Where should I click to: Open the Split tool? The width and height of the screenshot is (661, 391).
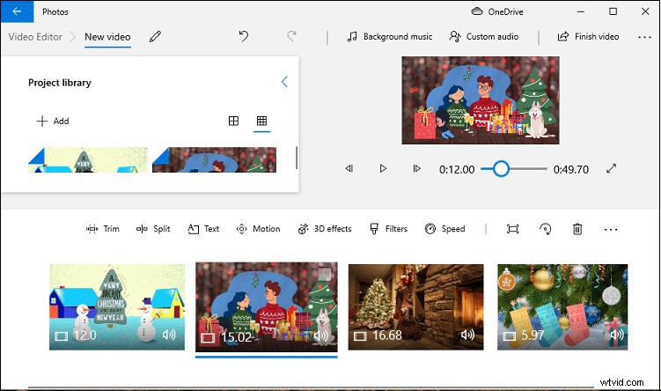click(153, 229)
